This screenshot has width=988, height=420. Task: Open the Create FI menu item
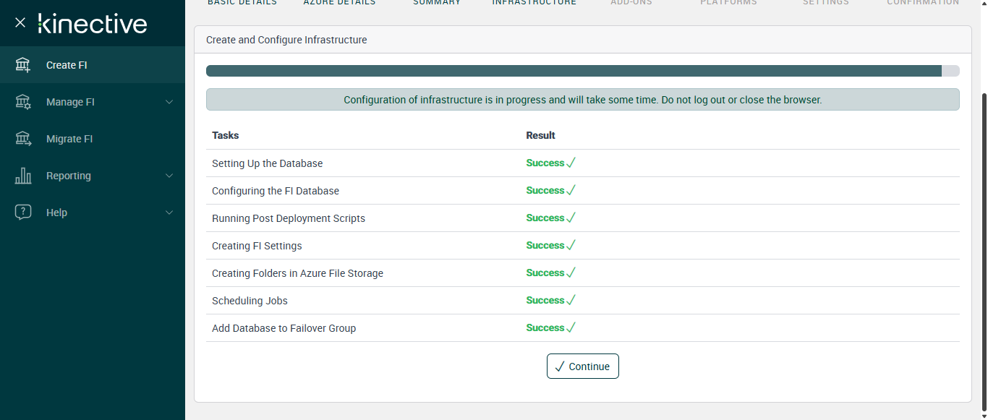[67, 65]
